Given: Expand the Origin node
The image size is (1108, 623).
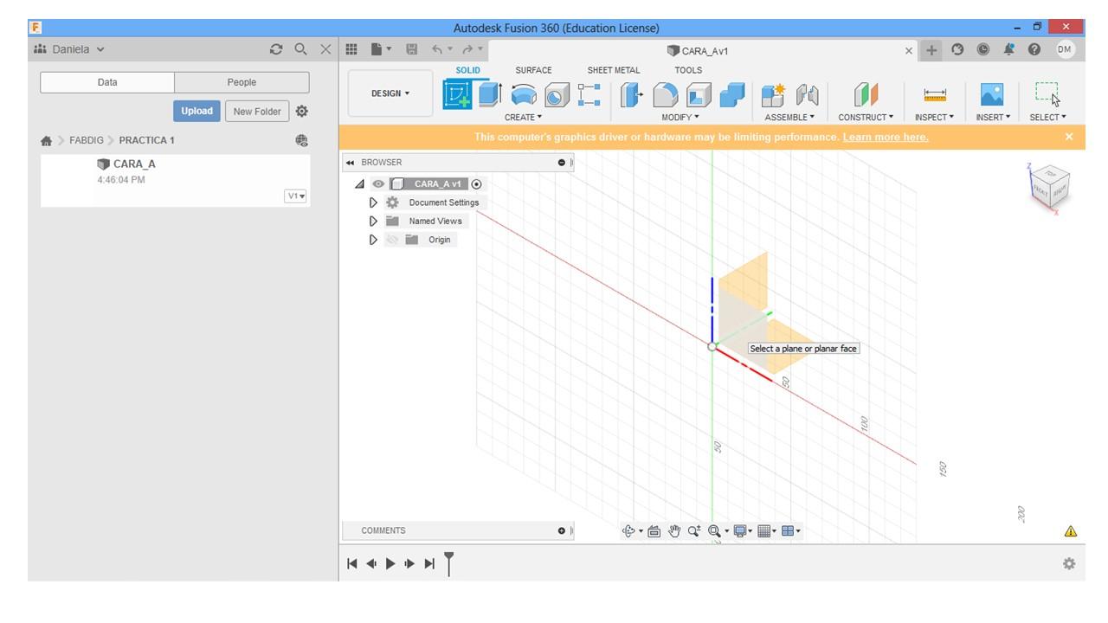Looking at the screenshot, I should pos(373,240).
